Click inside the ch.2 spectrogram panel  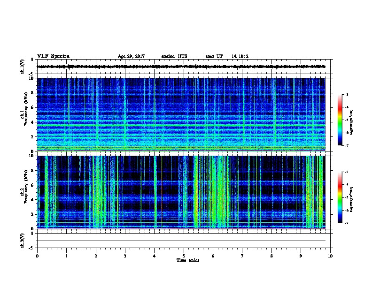click(x=181, y=192)
